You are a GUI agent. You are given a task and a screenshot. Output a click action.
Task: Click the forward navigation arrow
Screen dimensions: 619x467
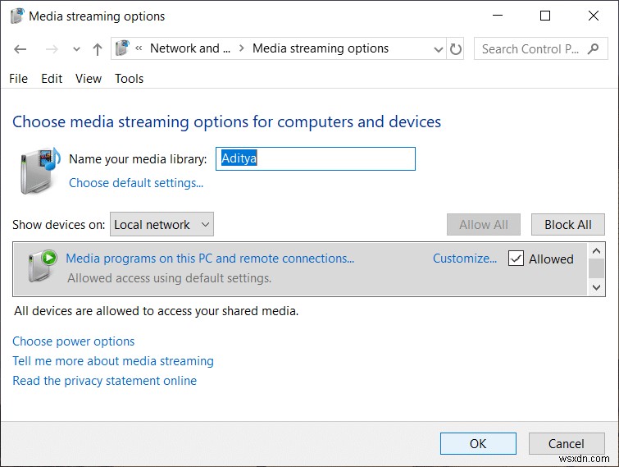point(52,49)
